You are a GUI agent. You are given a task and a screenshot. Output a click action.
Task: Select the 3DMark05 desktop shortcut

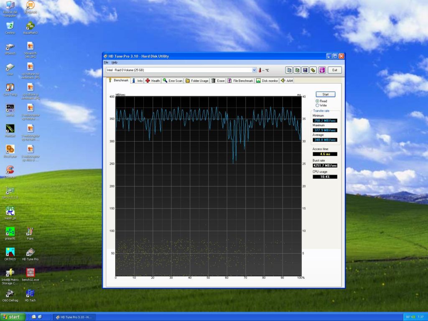click(x=30, y=8)
